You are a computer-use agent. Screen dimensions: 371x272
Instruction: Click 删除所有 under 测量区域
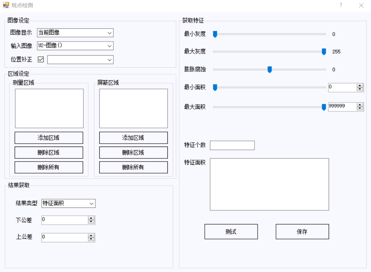pos(49,167)
